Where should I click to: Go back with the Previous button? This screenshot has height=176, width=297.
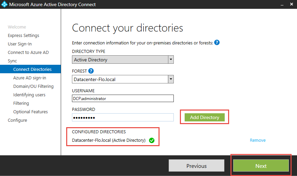coord(196,166)
